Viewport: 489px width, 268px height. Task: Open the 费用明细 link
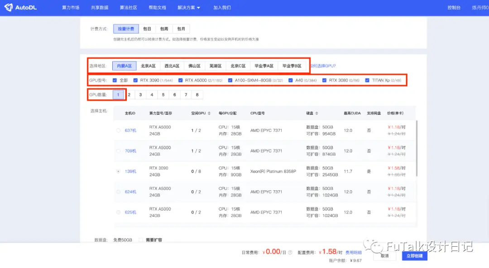click(x=353, y=253)
